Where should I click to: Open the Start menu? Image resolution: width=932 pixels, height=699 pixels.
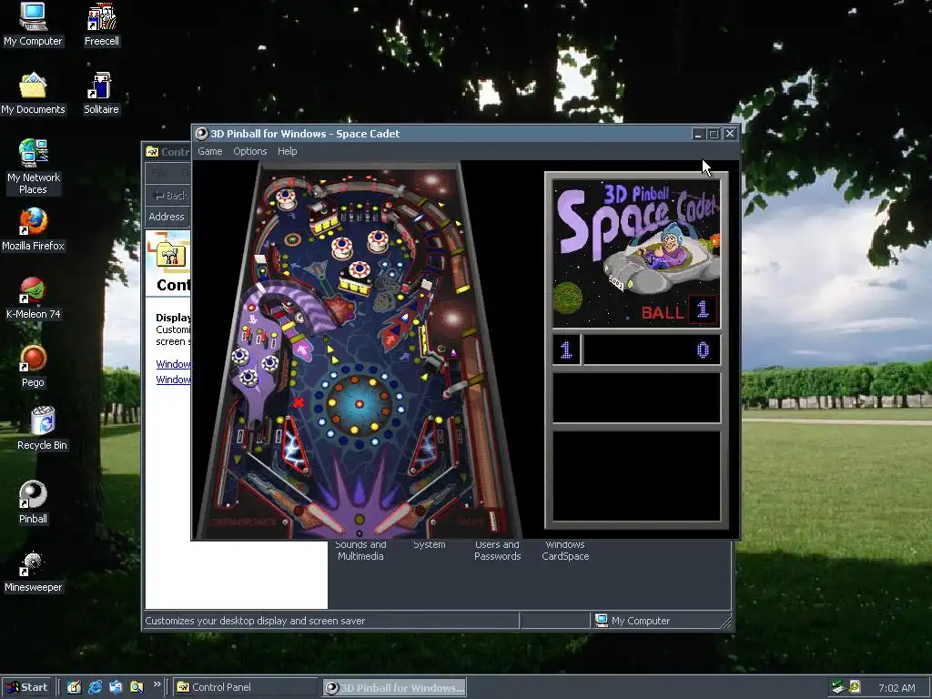(x=26, y=687)
